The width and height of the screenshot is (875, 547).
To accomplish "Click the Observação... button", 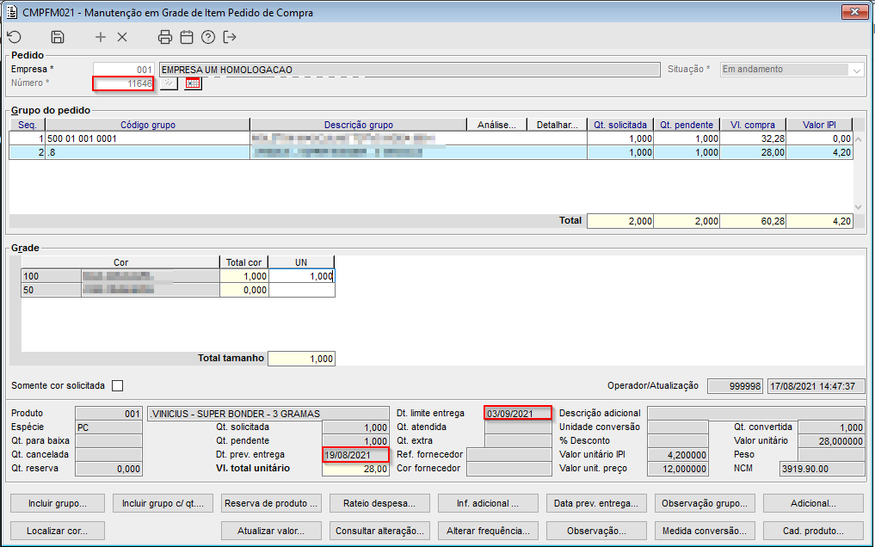I will tap(596, 531).
